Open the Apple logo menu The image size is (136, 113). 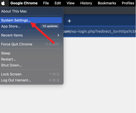click(3, 3)
